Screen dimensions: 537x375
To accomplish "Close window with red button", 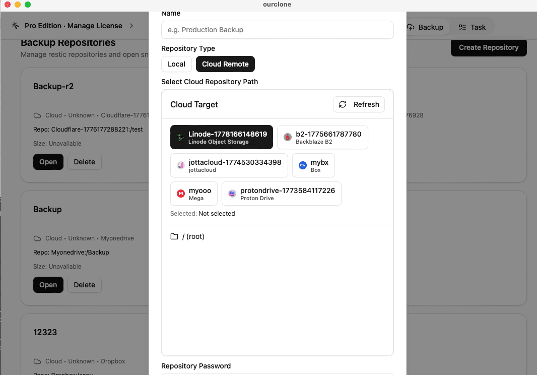I will [x=8, y=5].
